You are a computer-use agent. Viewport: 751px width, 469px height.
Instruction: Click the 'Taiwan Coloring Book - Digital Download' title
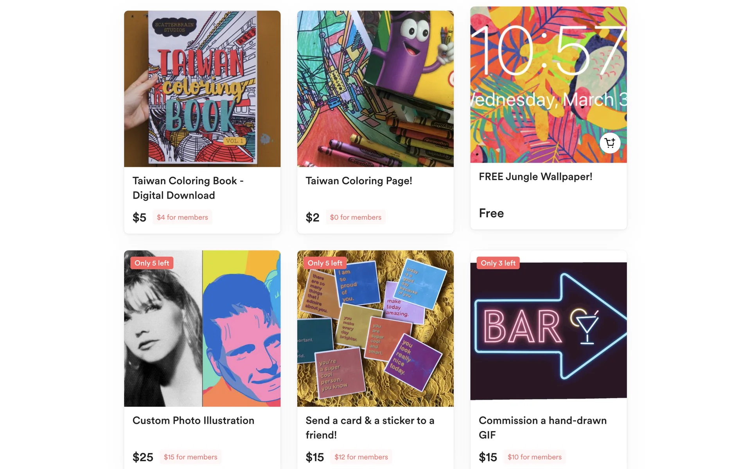188,188
